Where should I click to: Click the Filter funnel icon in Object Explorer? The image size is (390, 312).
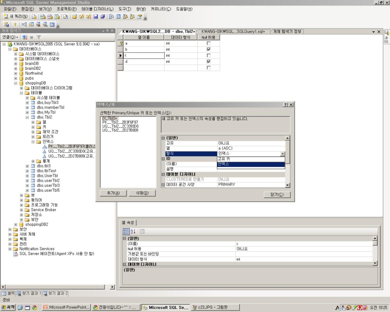tap(38, 37)
